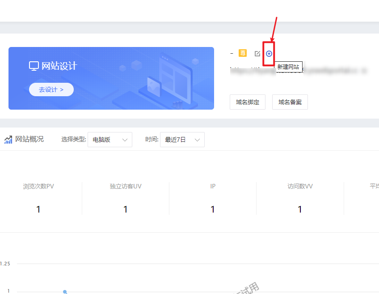Click the 域名备案 button
Image resolution: width=379 pixels, height=294 pixels.
pyautogui.click(x=290, y=102)
